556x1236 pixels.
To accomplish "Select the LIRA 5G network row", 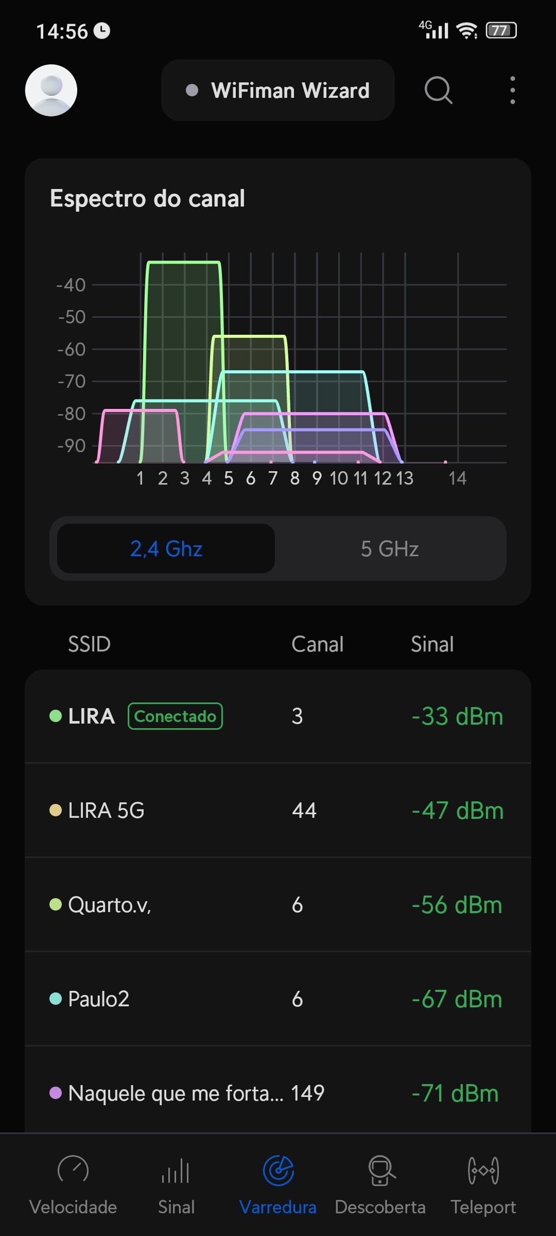I will 278,811.
